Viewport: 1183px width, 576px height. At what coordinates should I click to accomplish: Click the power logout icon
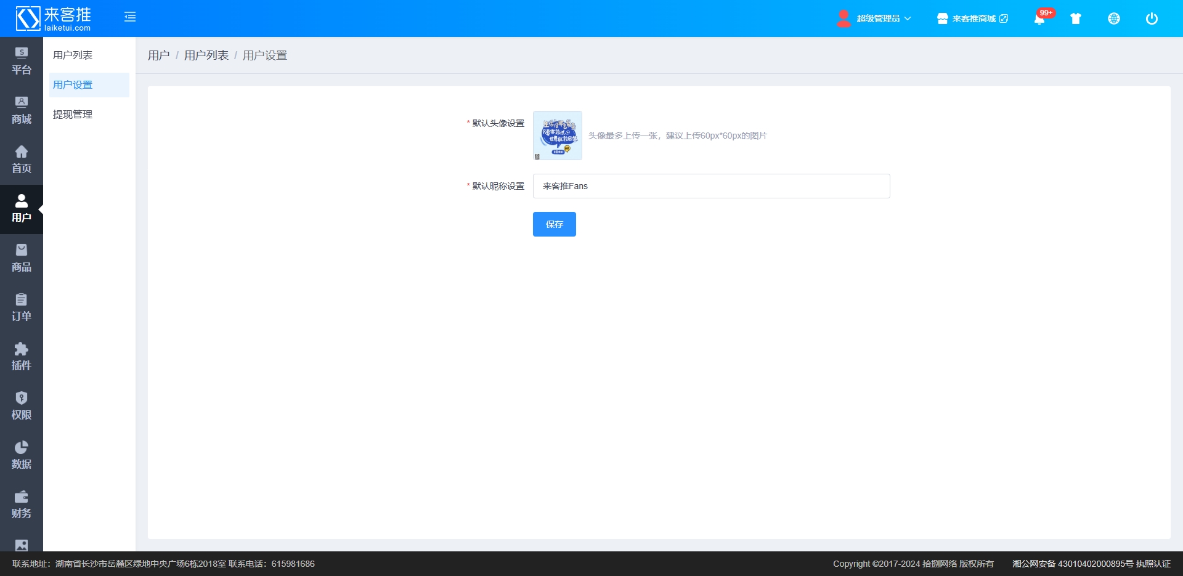pyautogui.click(x=1152, y=18)
